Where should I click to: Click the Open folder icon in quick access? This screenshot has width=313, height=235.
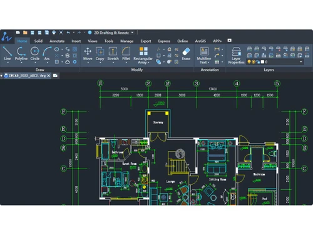[x=25, y=33]
